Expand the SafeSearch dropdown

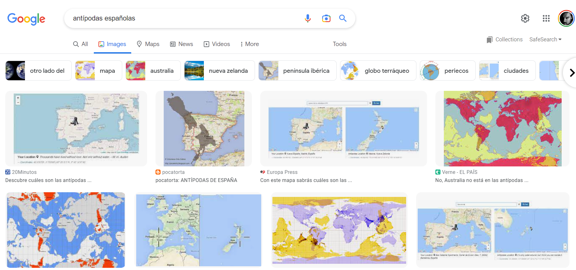click(545, 40)
